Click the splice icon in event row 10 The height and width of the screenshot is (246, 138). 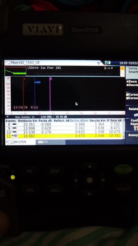point(14,132)
